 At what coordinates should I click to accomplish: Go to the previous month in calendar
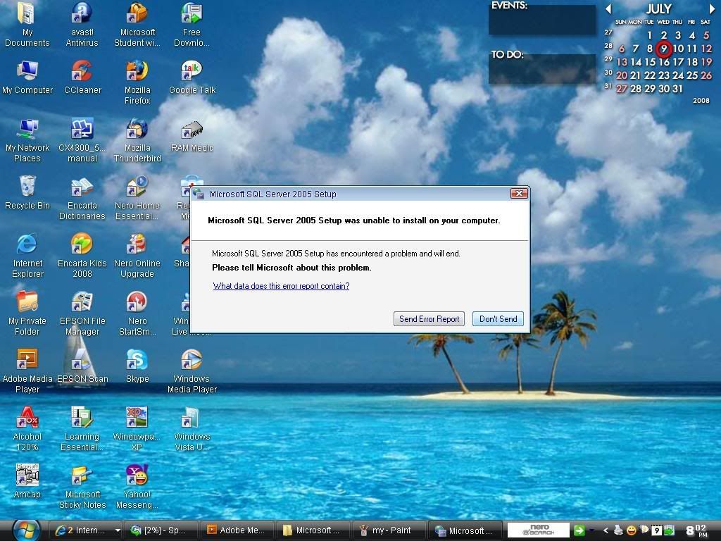609,9
